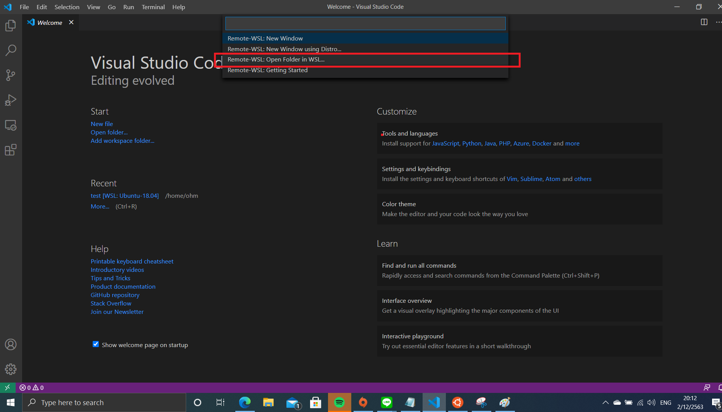Click the Accounts icon
Image resolution: width=722 pixels, height=412 pixels.
(11, 344)
